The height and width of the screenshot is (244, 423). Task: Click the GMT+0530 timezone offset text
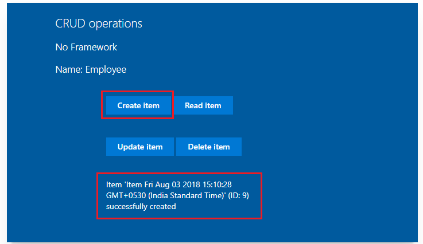click(x=127, y=195)
